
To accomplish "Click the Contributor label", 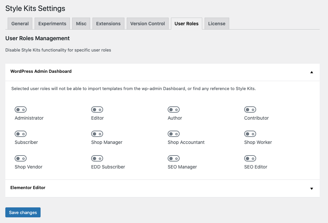I will (x=256, y=118).
